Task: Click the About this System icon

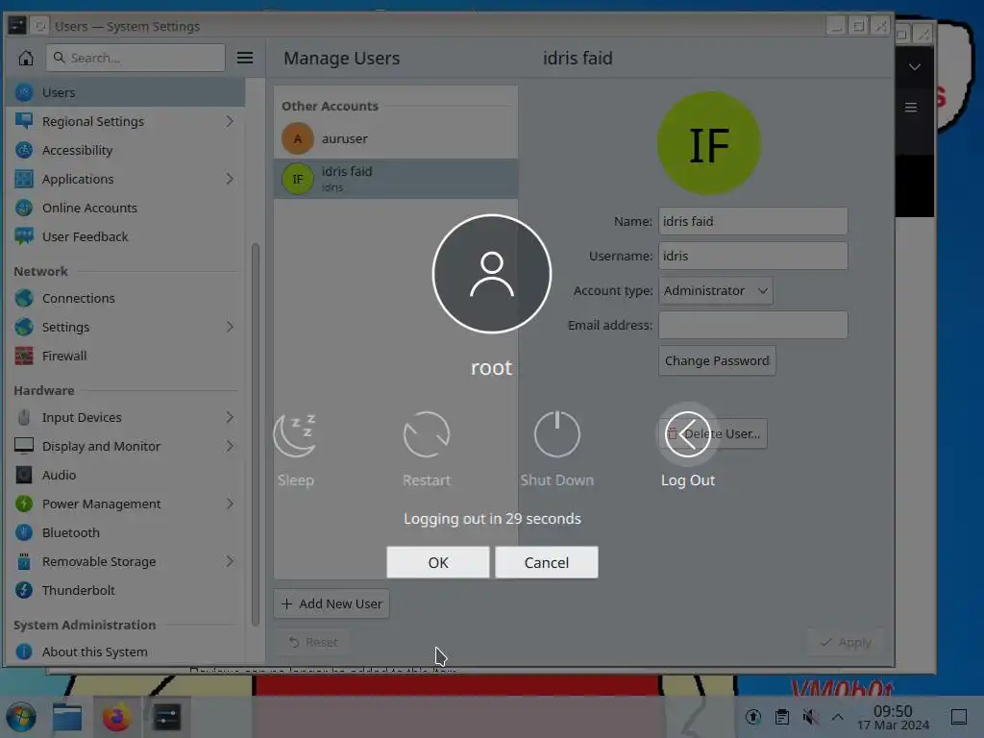Action: pos(24,652)
